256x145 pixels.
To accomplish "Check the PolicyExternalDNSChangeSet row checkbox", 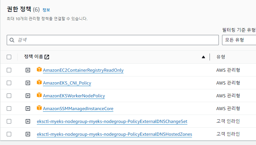I will click(x=9, y=121).
